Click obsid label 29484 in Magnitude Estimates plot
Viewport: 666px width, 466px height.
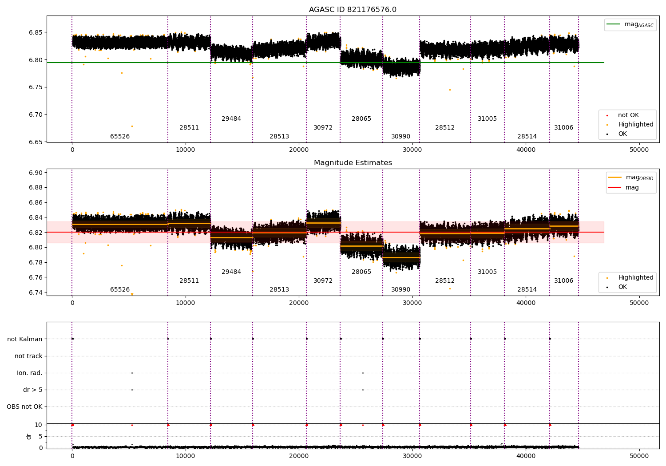click(231, 272)
